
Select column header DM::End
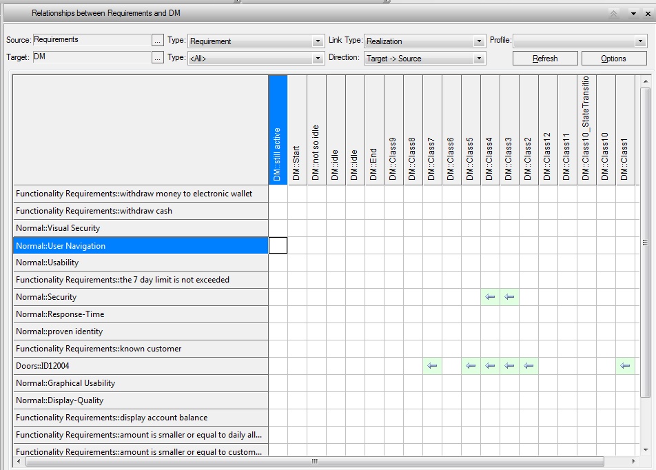click(374, 130)
